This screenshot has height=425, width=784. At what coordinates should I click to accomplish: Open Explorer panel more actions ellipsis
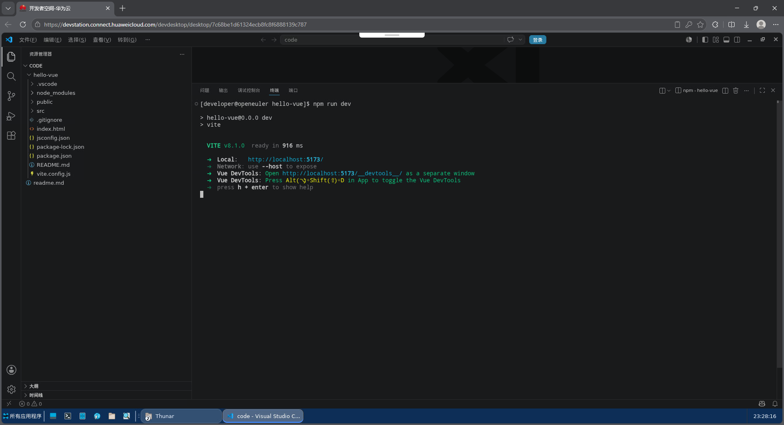[x=182, y=54]
